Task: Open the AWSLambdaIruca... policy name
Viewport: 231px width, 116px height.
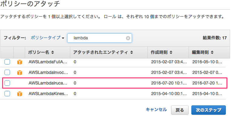Action: (48, 83)
